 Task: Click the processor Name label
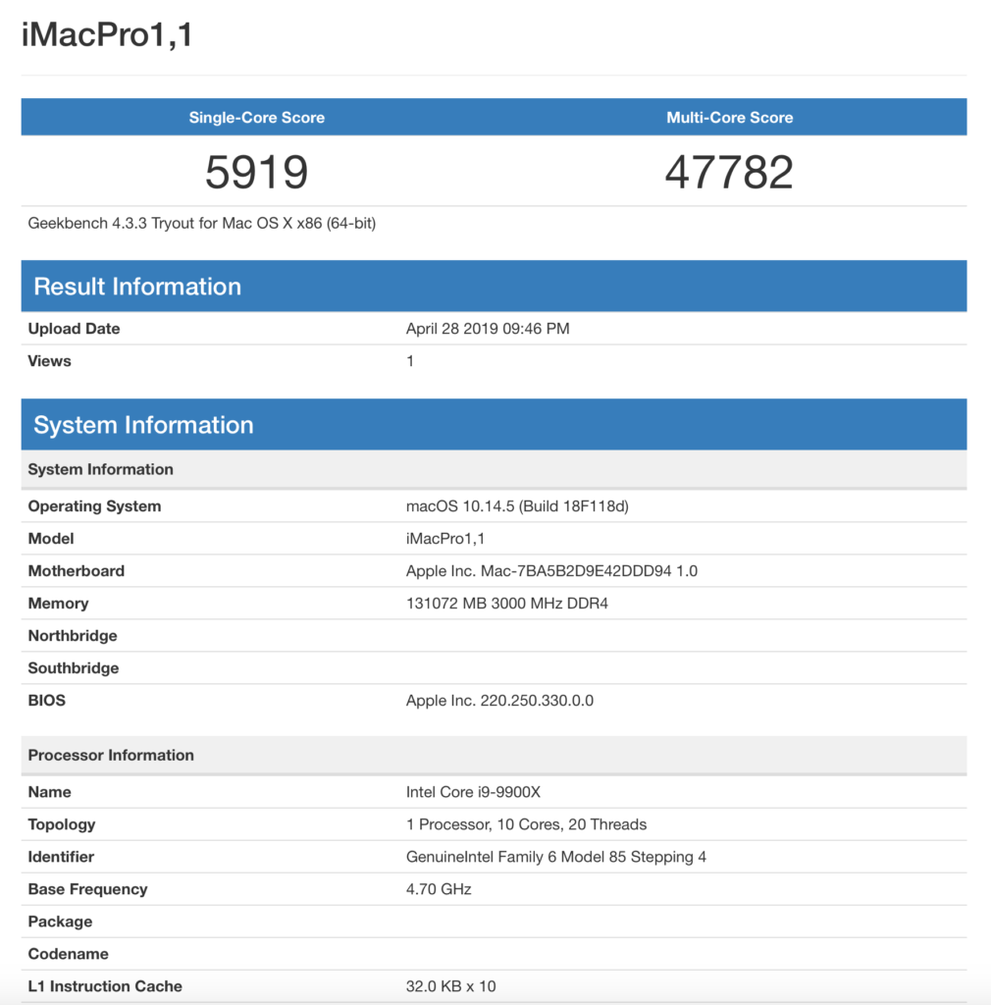(49, 792)
